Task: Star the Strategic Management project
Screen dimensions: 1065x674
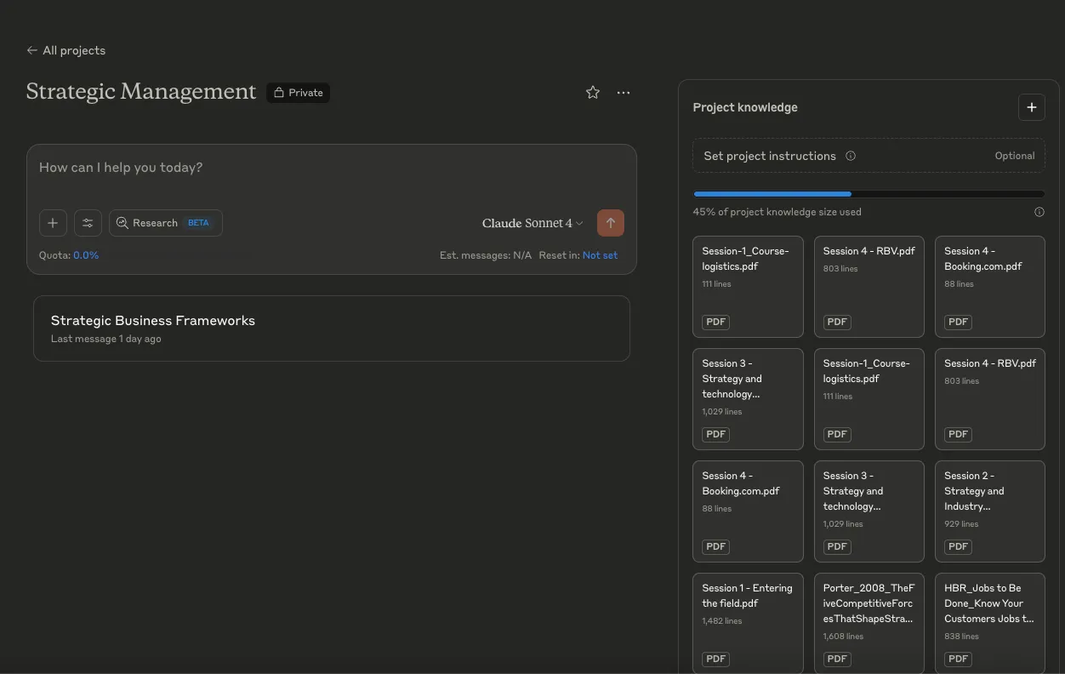Action: [x=593, y=93]
